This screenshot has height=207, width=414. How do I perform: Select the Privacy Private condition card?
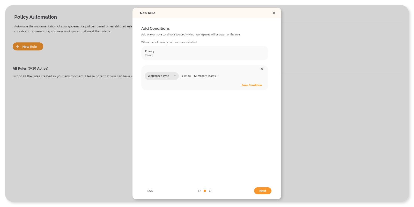205,53
